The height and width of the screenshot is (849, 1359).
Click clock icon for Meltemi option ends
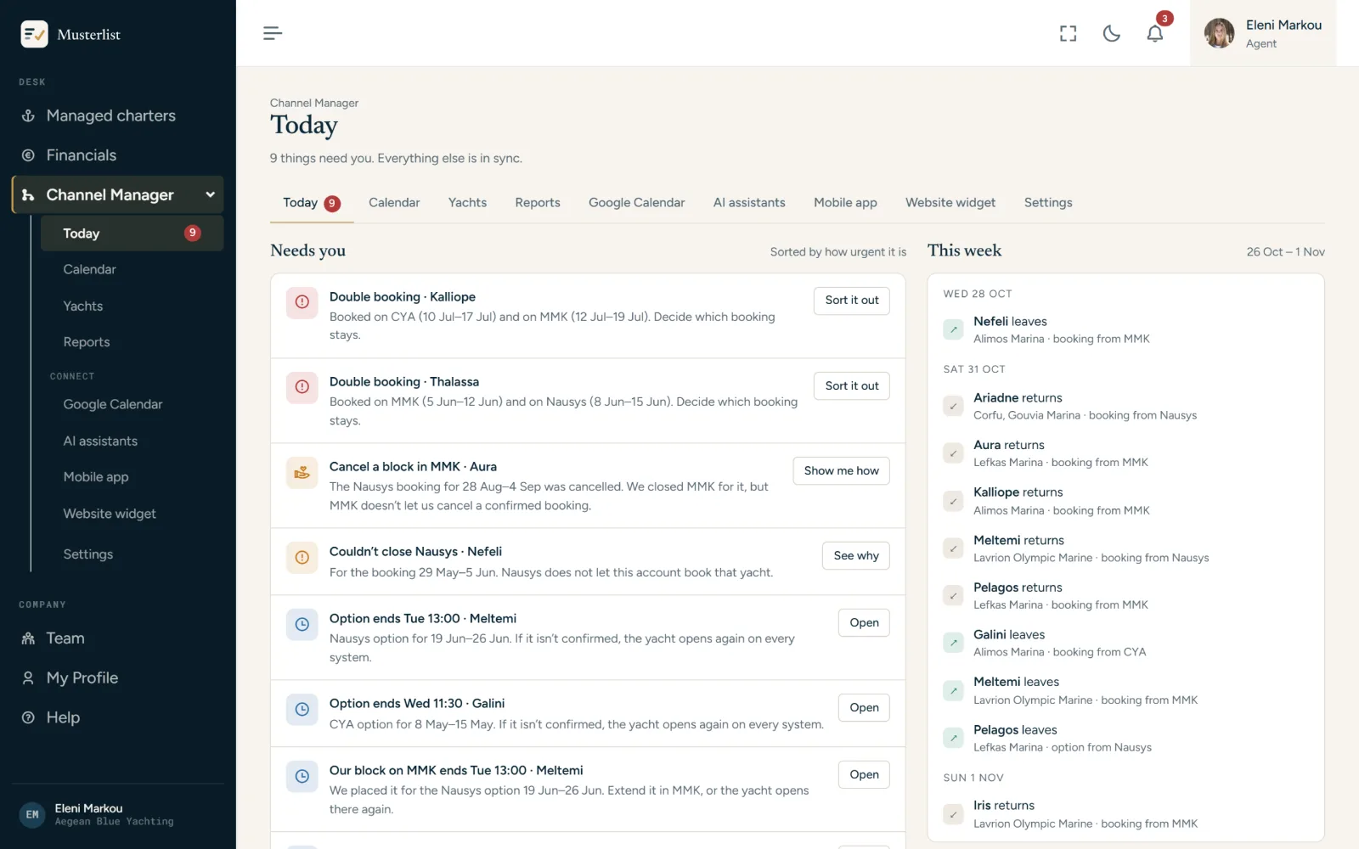point(302,624)
